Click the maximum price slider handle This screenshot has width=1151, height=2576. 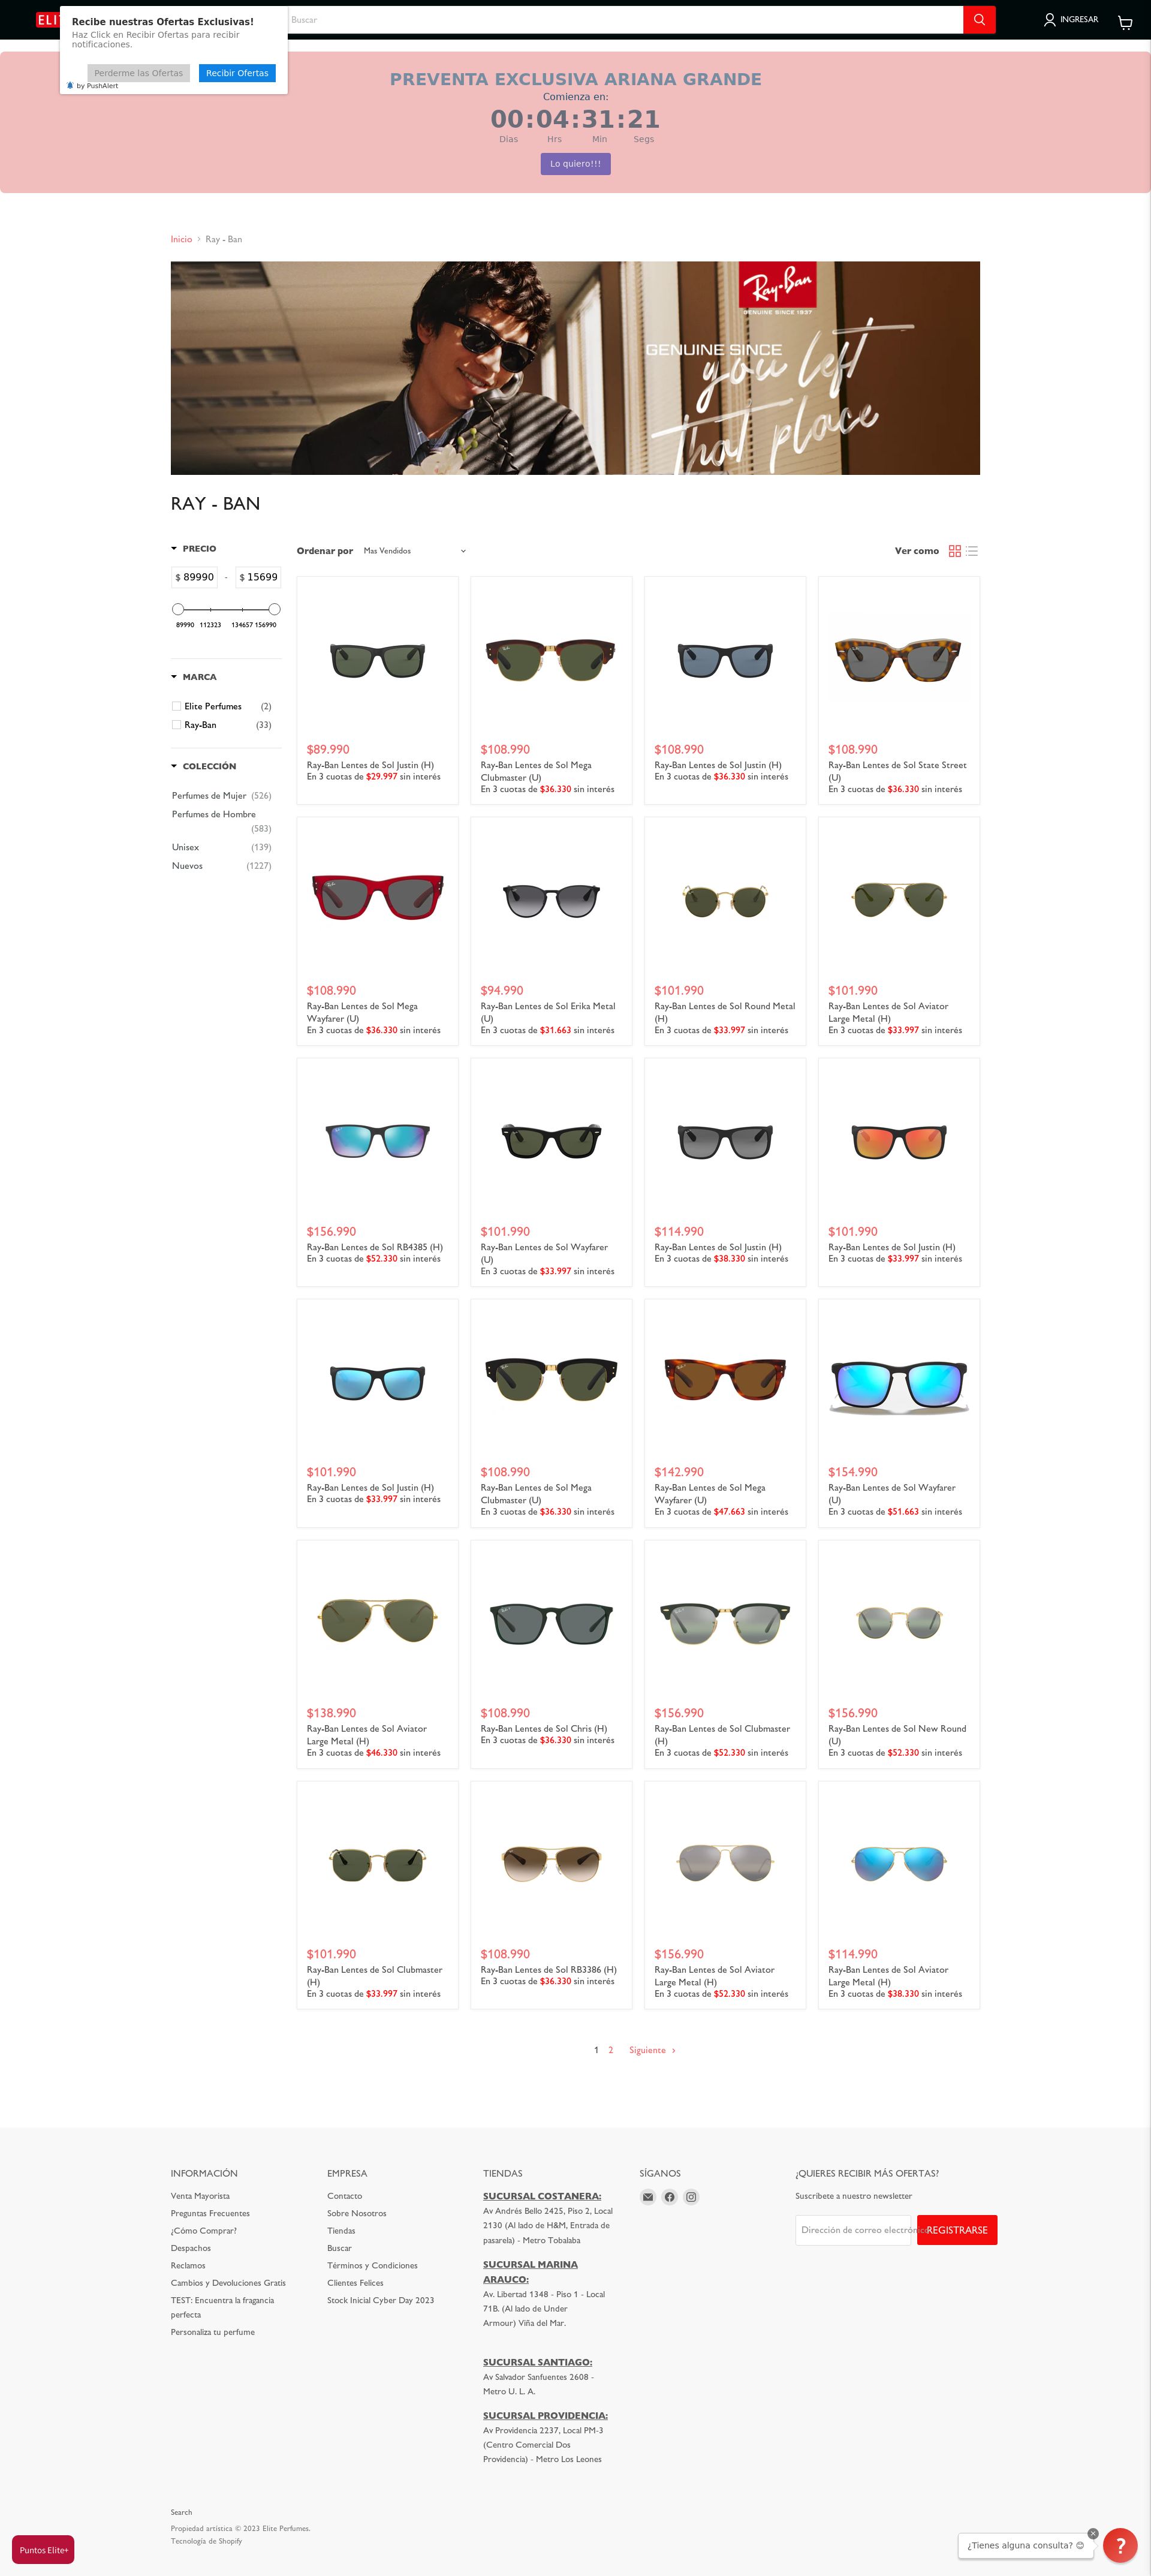[275, 609]
